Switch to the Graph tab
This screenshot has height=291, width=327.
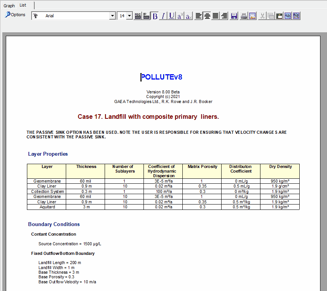click(x=9, y=6)
